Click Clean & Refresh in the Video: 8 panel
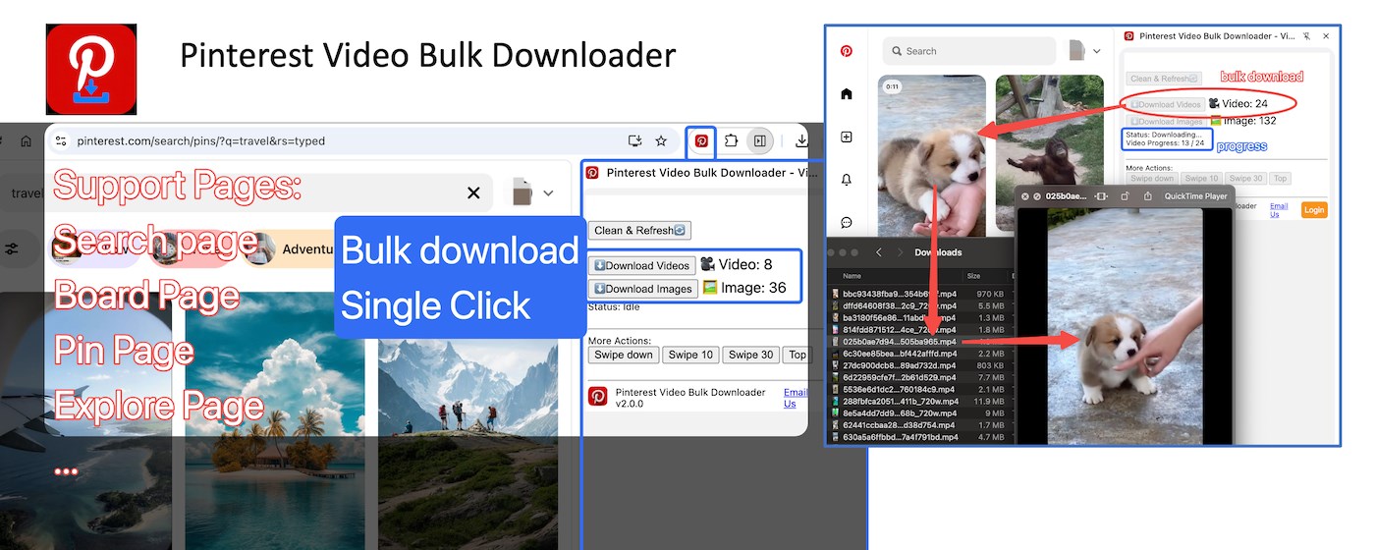 tap(640, 231)
